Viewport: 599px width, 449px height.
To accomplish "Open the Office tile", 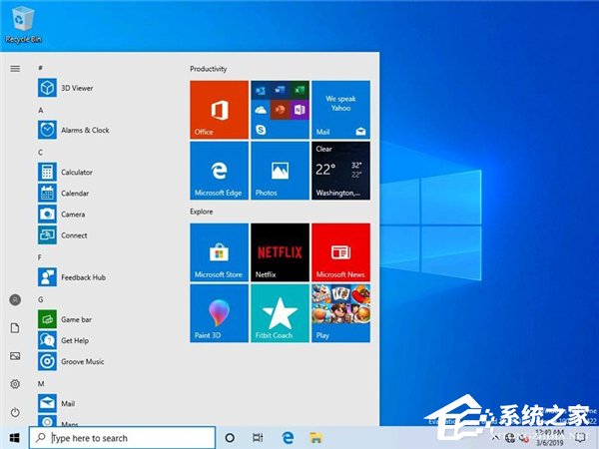I will coord(219,110).
